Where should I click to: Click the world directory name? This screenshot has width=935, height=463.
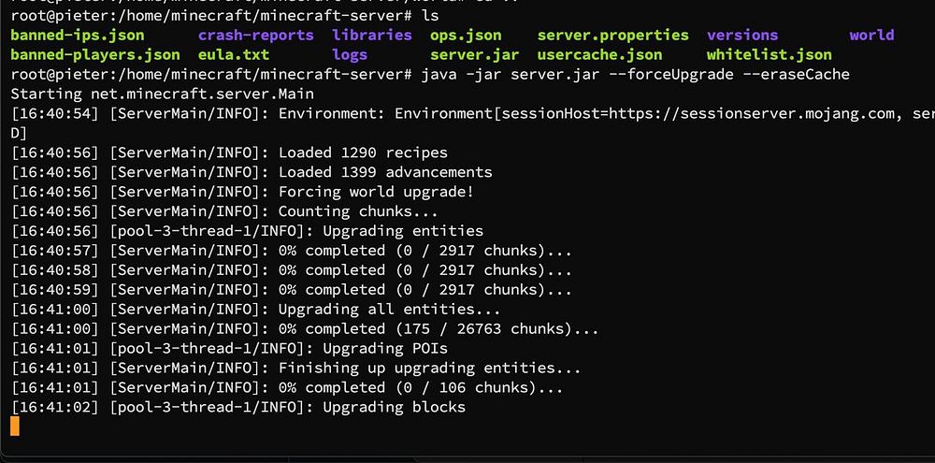coord(871,36)
